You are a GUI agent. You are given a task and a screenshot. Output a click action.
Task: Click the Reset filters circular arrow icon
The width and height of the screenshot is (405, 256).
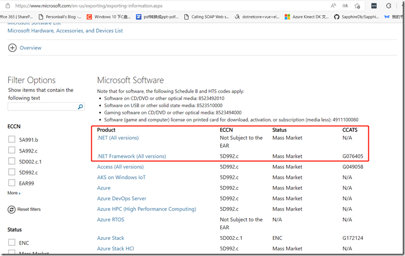pos(12,209)
